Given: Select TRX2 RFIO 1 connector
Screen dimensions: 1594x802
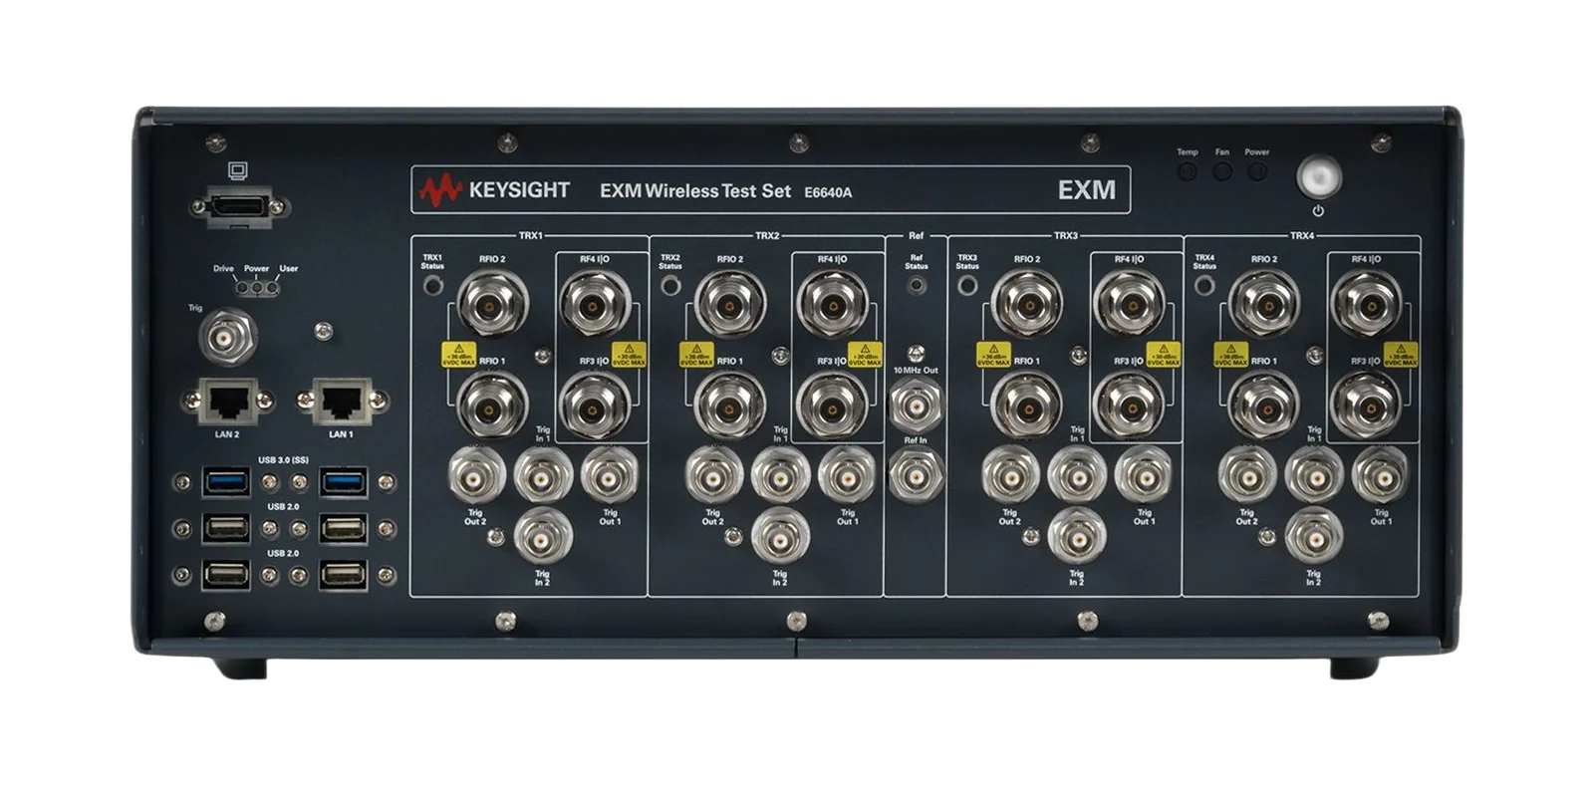Looking at the screenshot, I should 729,406.
